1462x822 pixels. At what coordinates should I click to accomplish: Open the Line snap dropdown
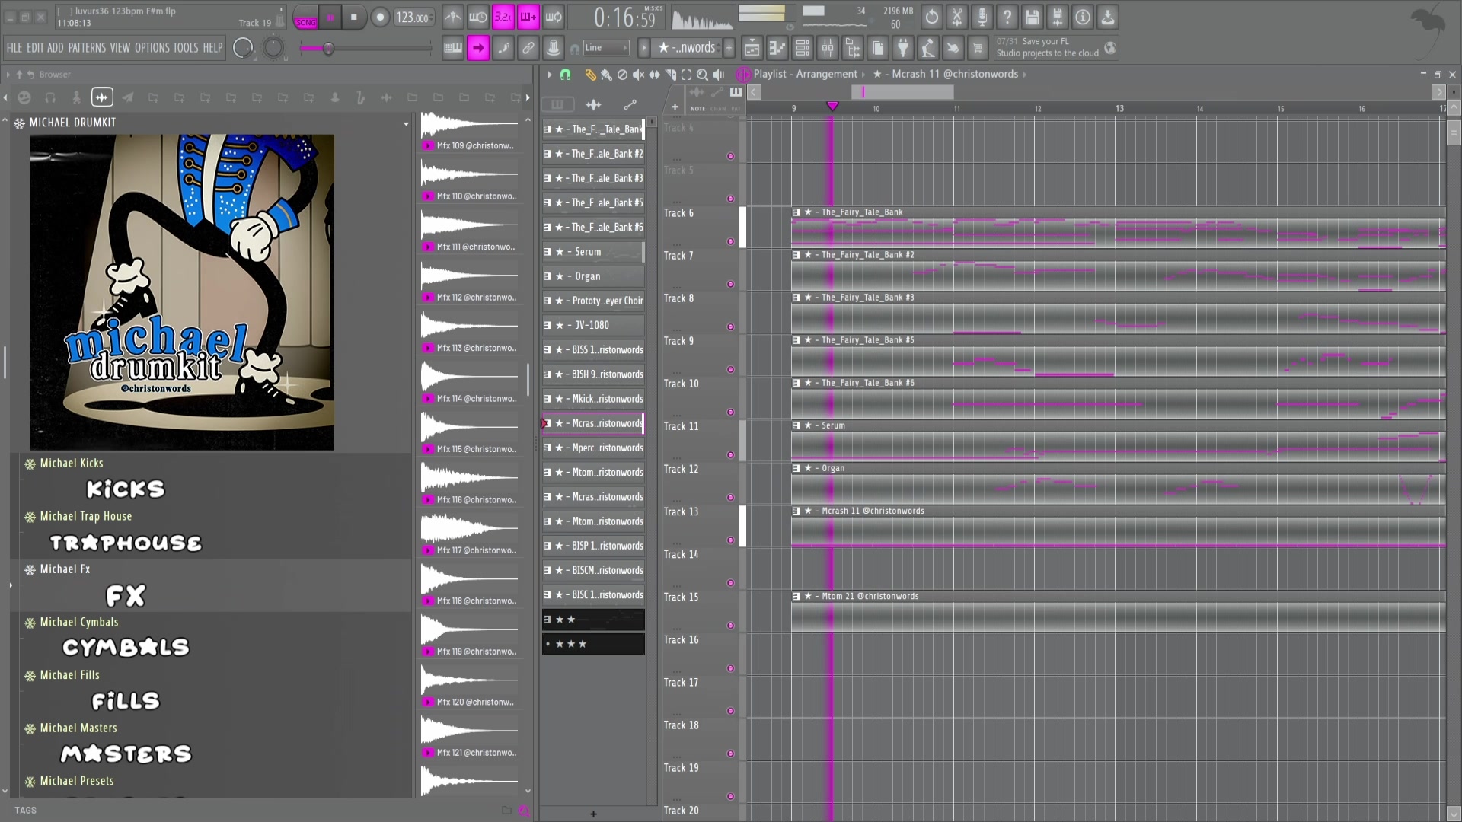(606, 48)
